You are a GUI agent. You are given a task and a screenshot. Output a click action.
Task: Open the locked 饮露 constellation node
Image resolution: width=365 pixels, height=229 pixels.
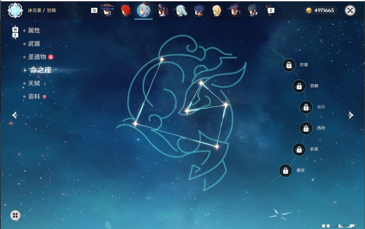289,65
